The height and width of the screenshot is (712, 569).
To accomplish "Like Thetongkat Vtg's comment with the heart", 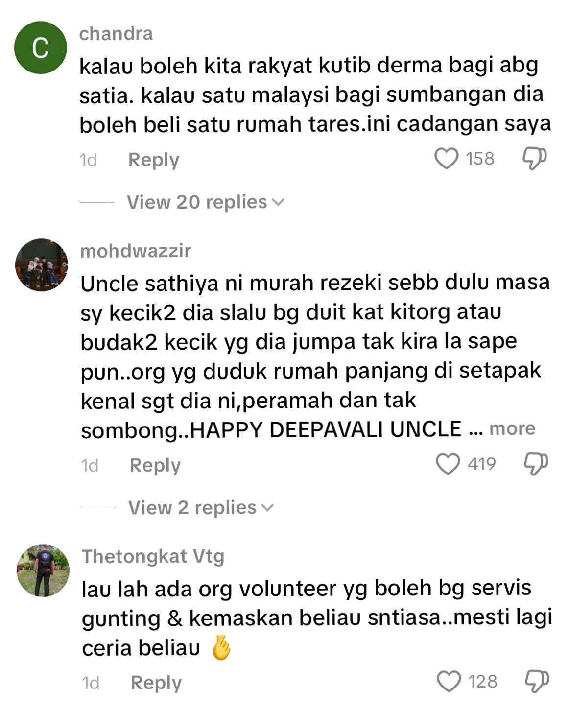I will tap(449, 682).
